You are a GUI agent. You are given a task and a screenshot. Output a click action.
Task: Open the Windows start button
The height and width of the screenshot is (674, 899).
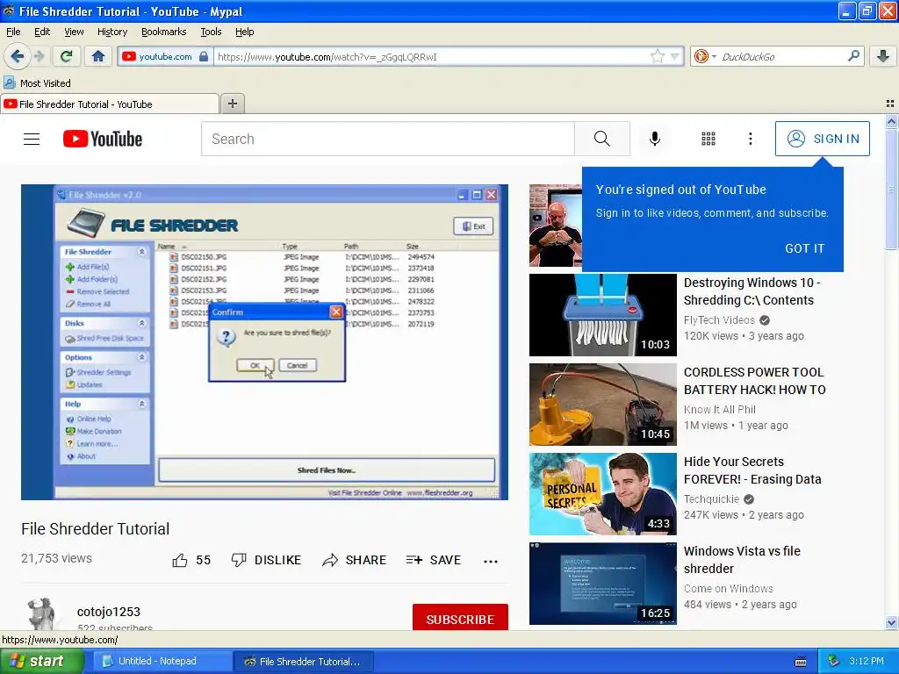(41, 661)
